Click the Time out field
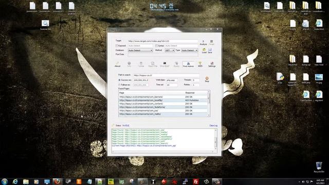Viewport: 329px width, 185px height. (172, 85)
